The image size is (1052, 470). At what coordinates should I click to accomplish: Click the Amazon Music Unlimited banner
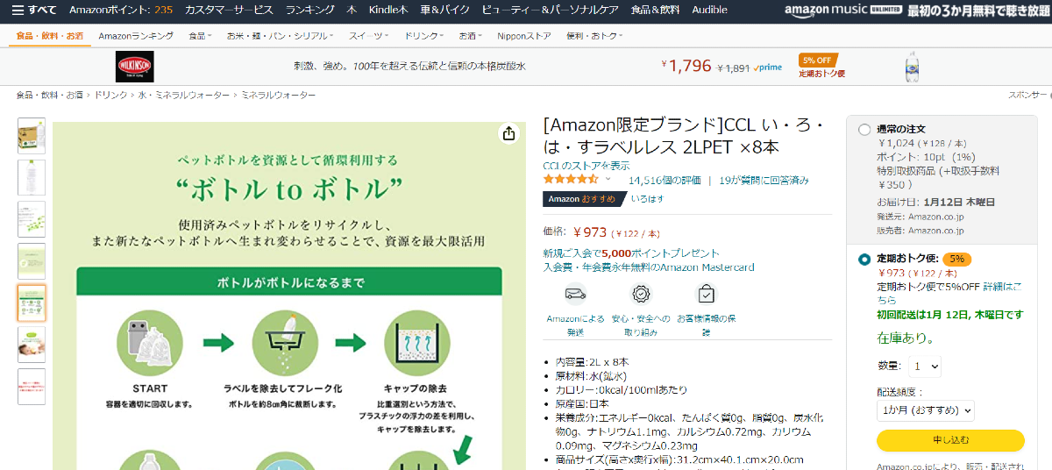[x=916, y=10]
